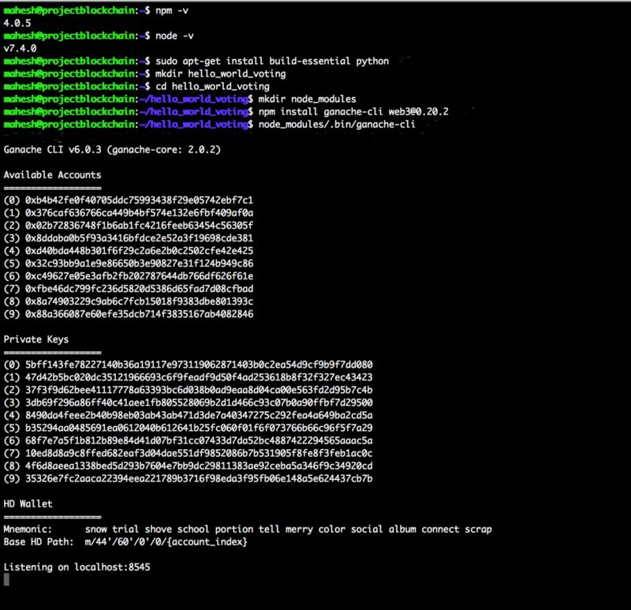Click the 'node -v' command text
Image resolution: width=631 pixels, height=610 pixels.
click(x=174, y=36)
